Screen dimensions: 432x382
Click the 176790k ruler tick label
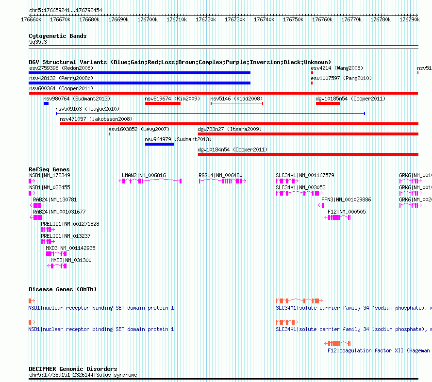coord(410,19)
